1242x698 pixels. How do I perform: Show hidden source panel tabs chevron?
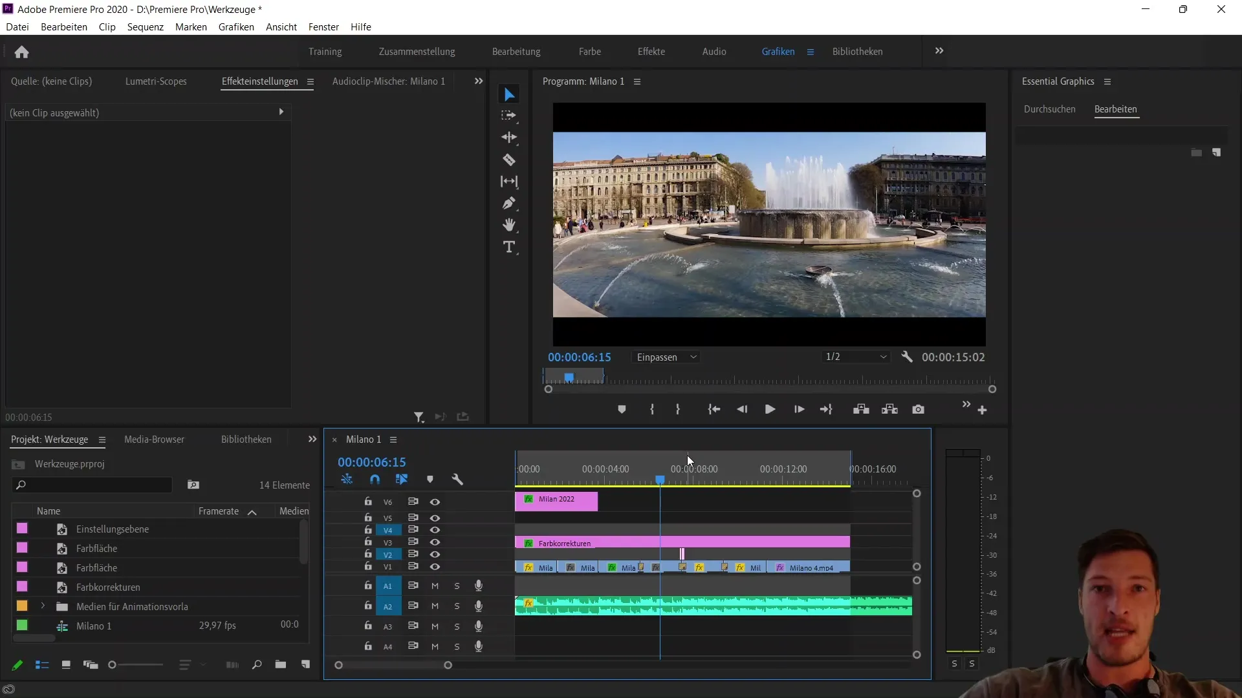479,81
